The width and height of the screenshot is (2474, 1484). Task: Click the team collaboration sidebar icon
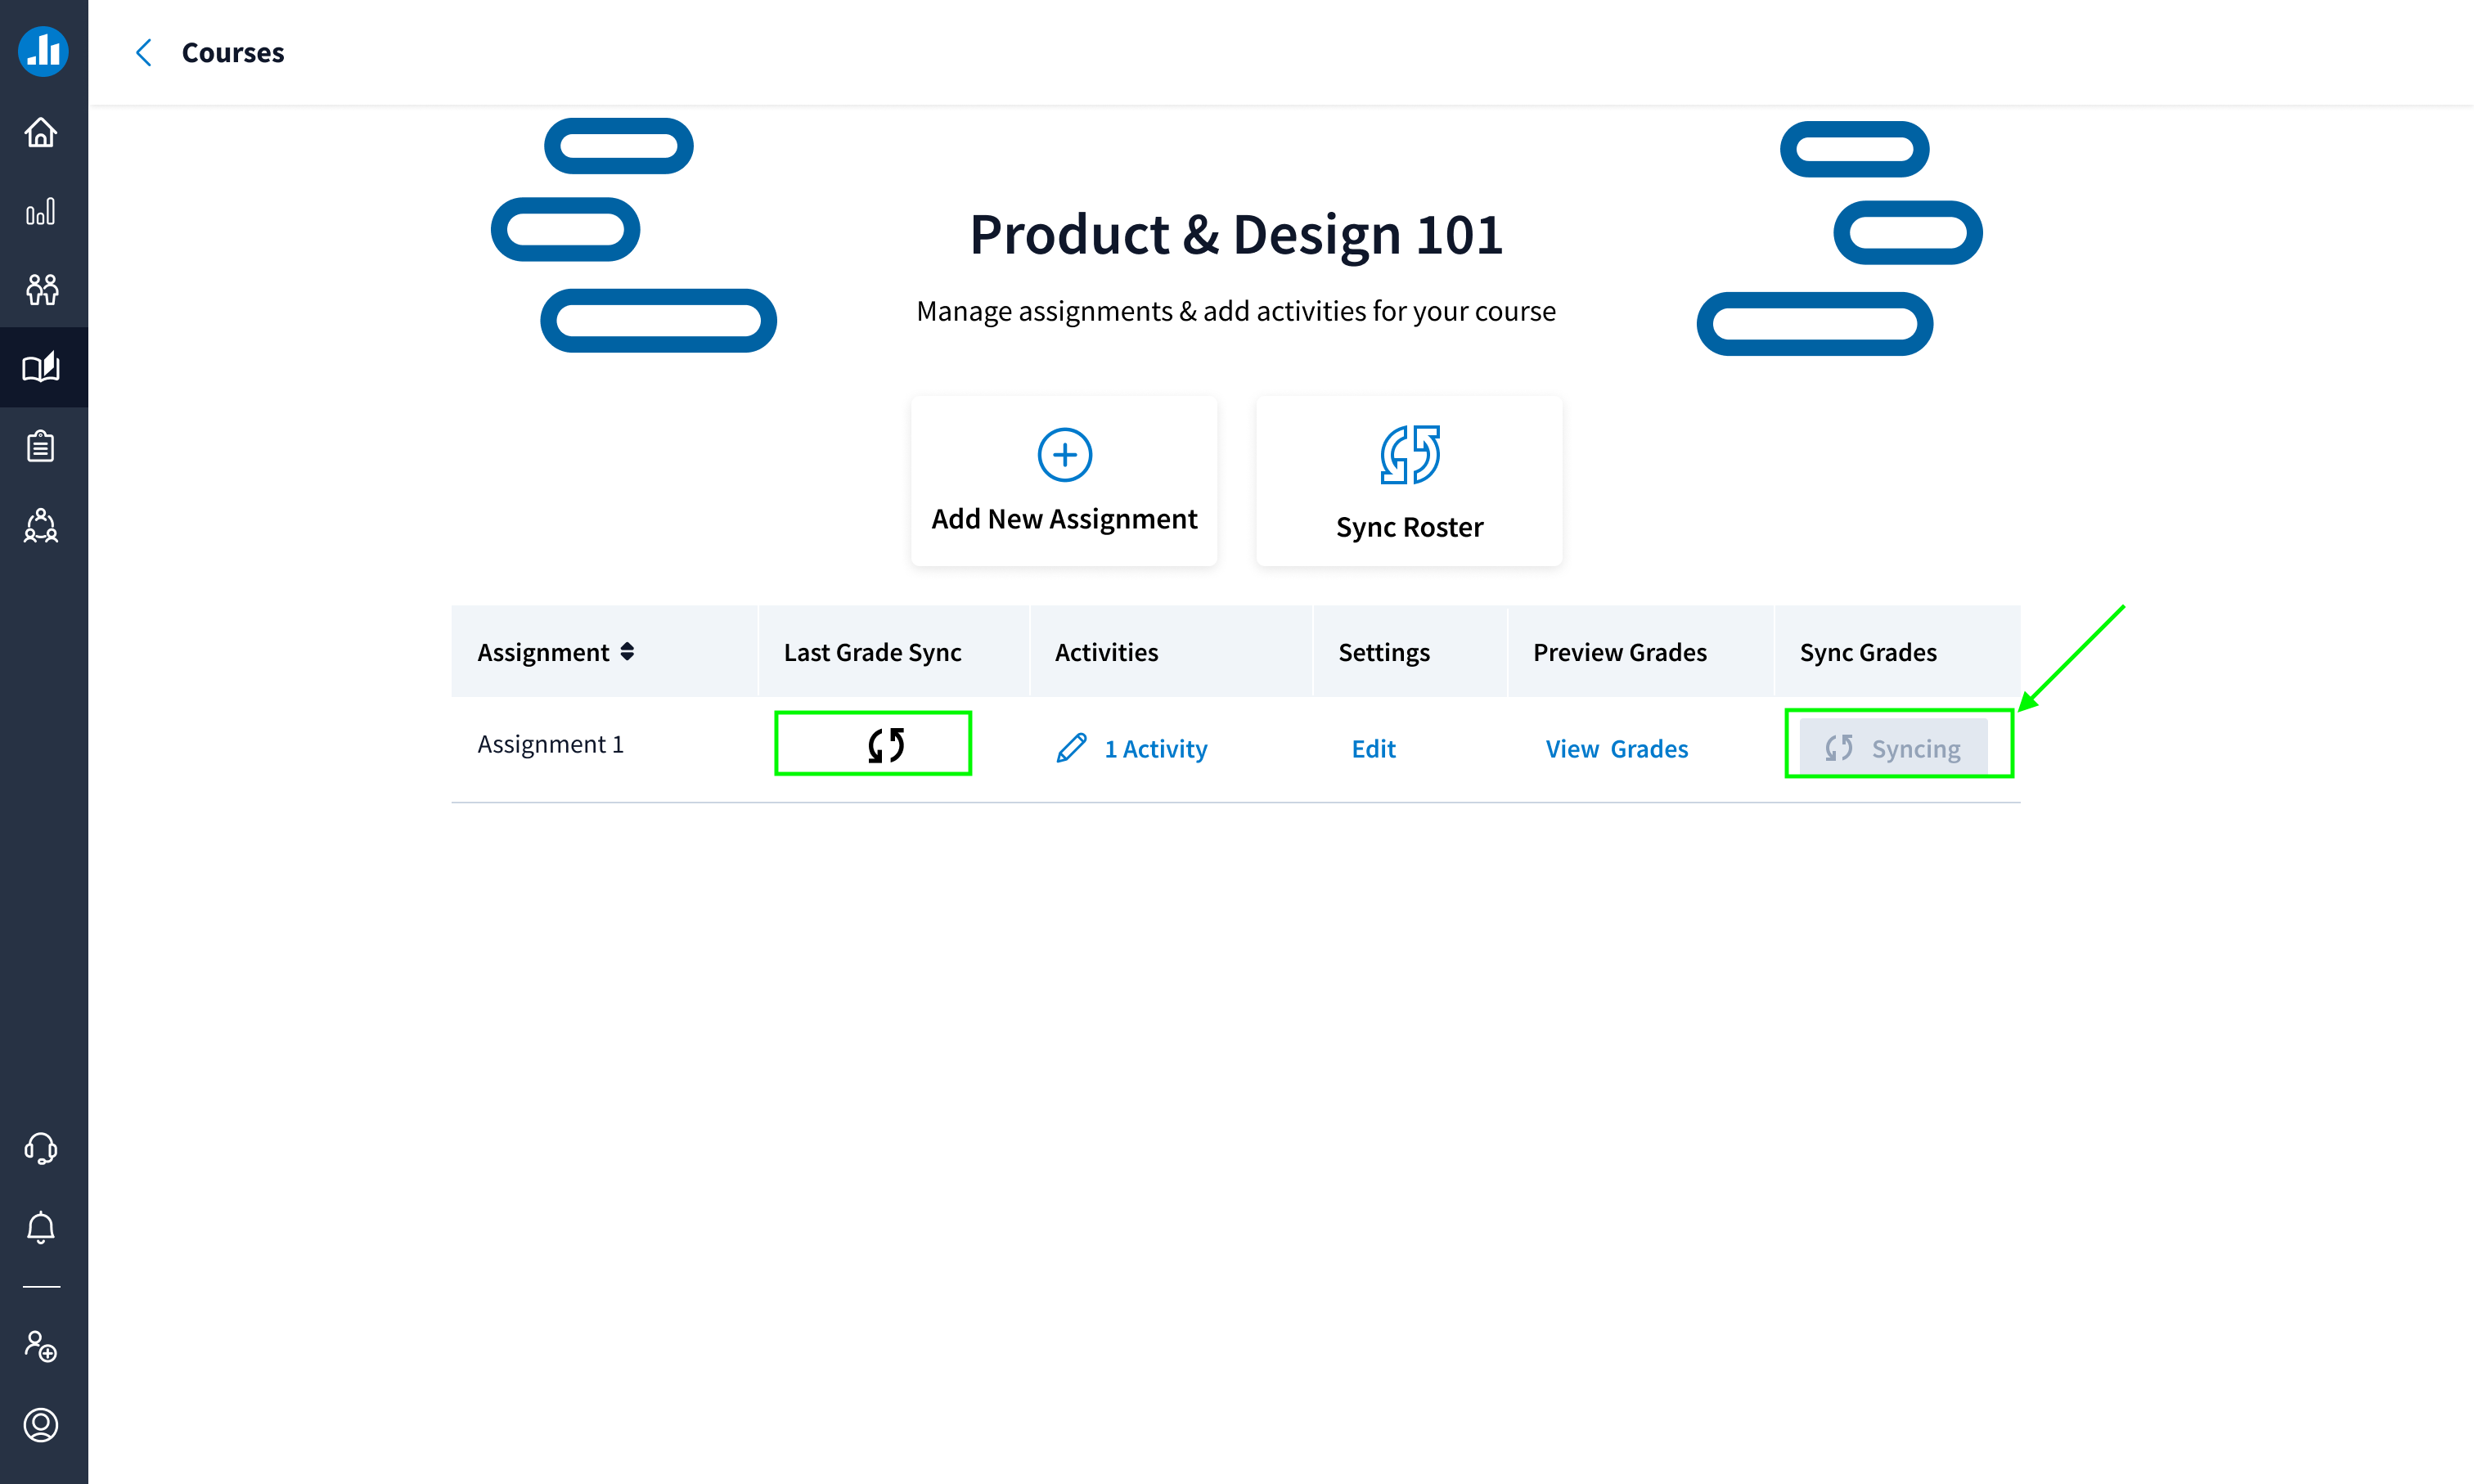coord(41,525)
